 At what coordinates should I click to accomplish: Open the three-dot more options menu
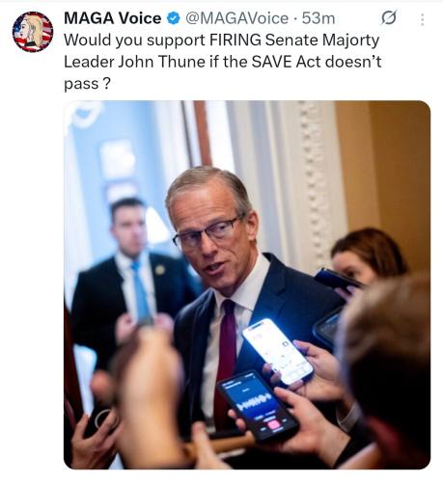(x=422, y=19)
